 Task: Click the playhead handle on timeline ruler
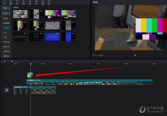pos(31,64)
